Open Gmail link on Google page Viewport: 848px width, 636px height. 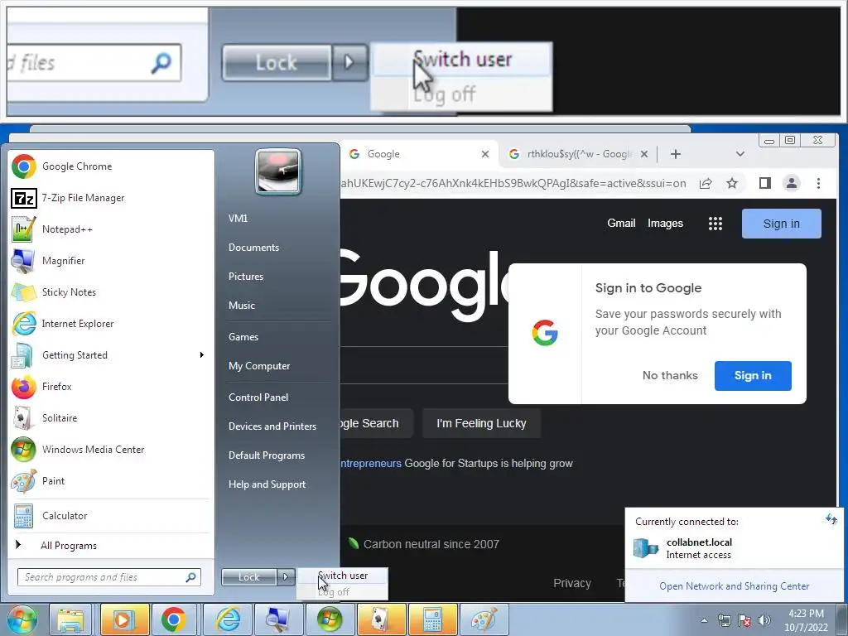pos(621,224)
